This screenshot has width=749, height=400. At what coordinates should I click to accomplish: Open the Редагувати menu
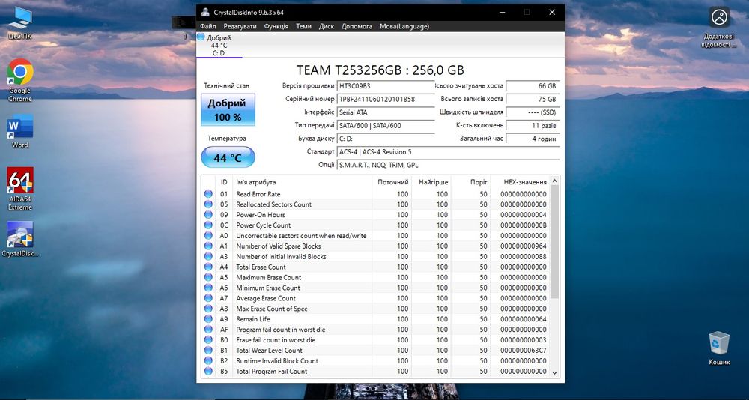tap(240, 26)
